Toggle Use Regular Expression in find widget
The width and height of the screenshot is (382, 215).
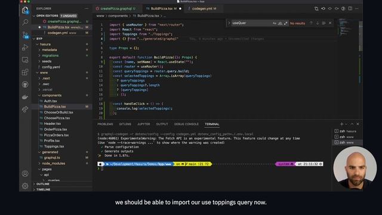pos(285,23)
